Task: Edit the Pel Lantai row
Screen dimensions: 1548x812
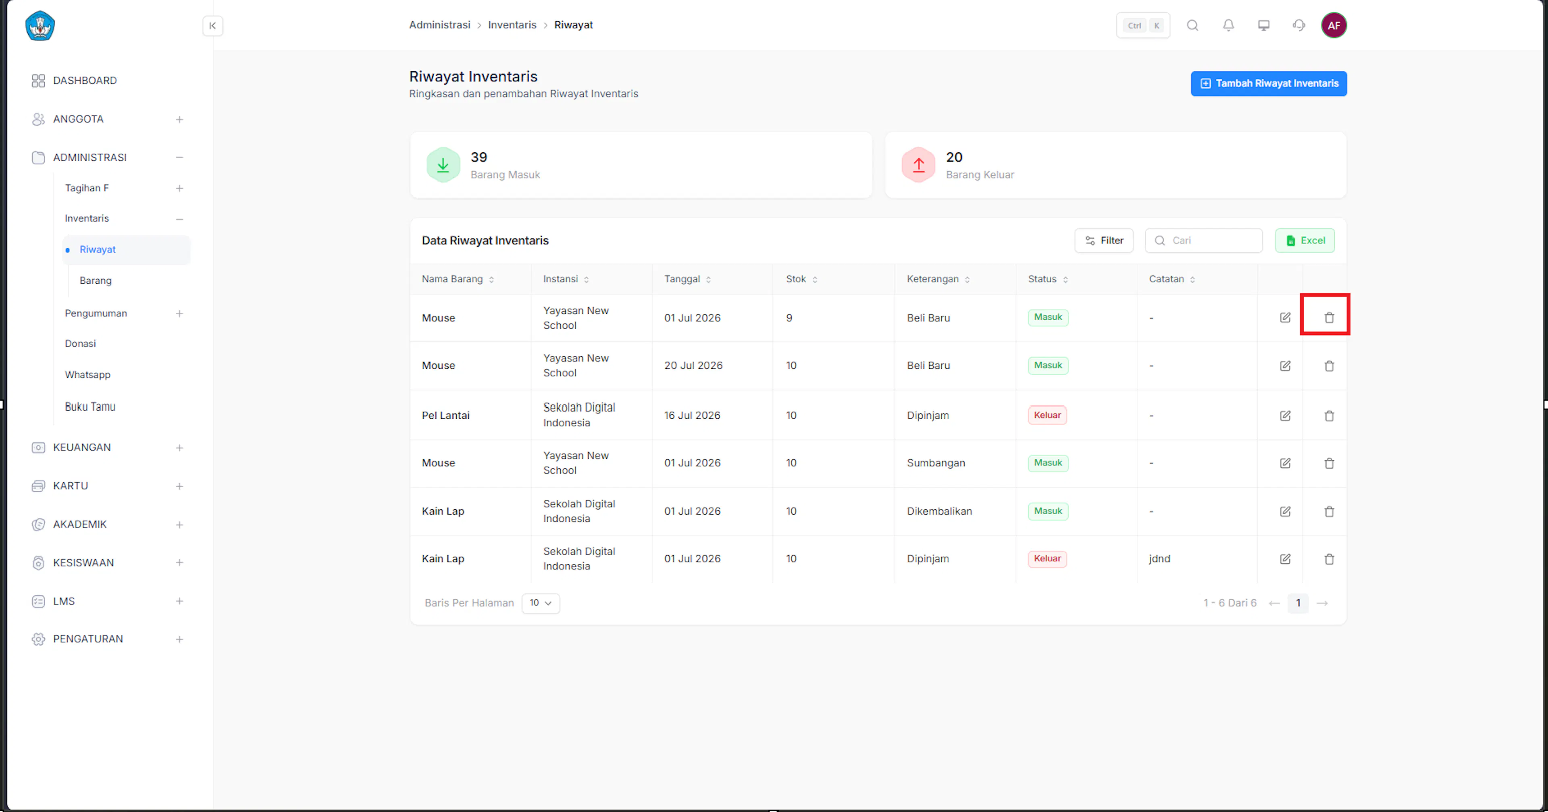Action: pos(1285,415)
